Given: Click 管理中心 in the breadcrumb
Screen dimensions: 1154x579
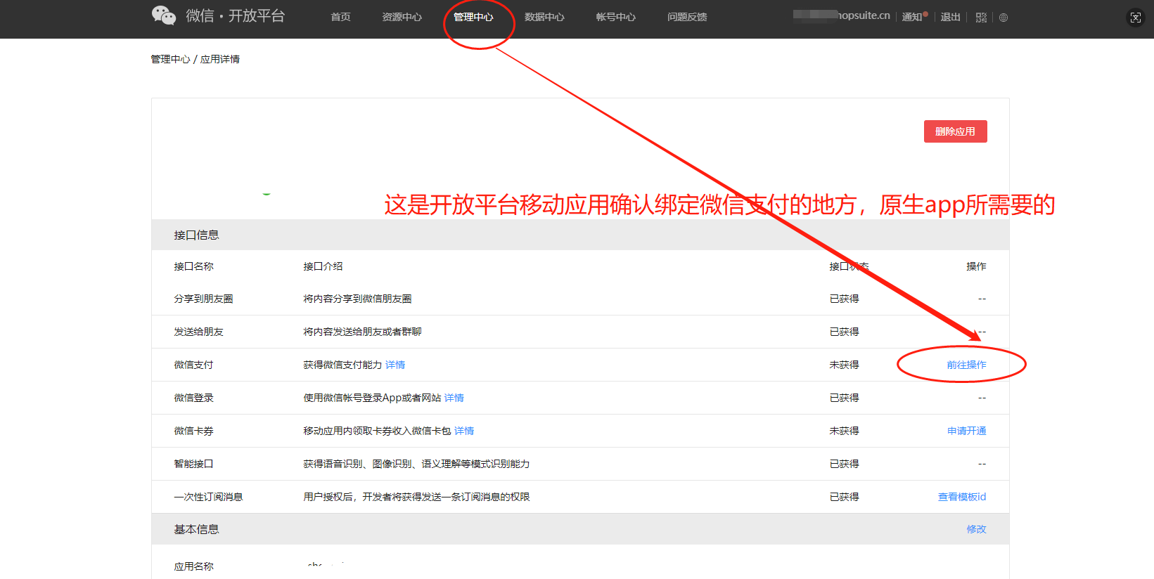Looking at the screenshot, I should click(x=170, y=59).
